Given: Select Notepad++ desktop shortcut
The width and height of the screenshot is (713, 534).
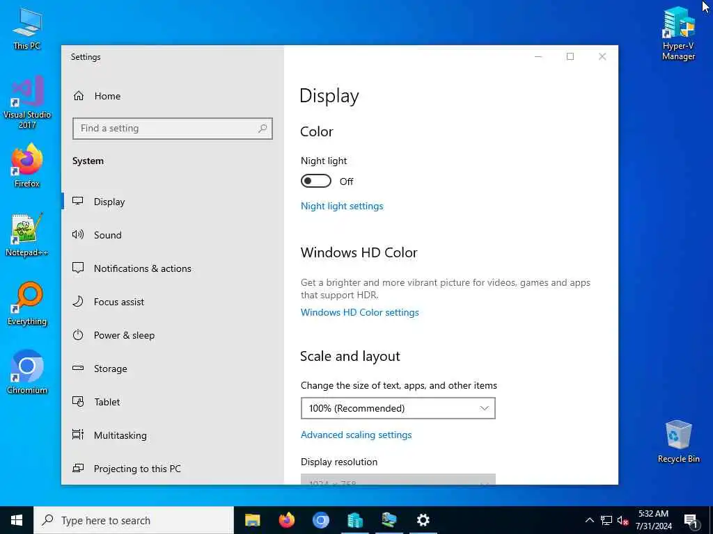Looking at the screenshot, I should coord(27,235).
